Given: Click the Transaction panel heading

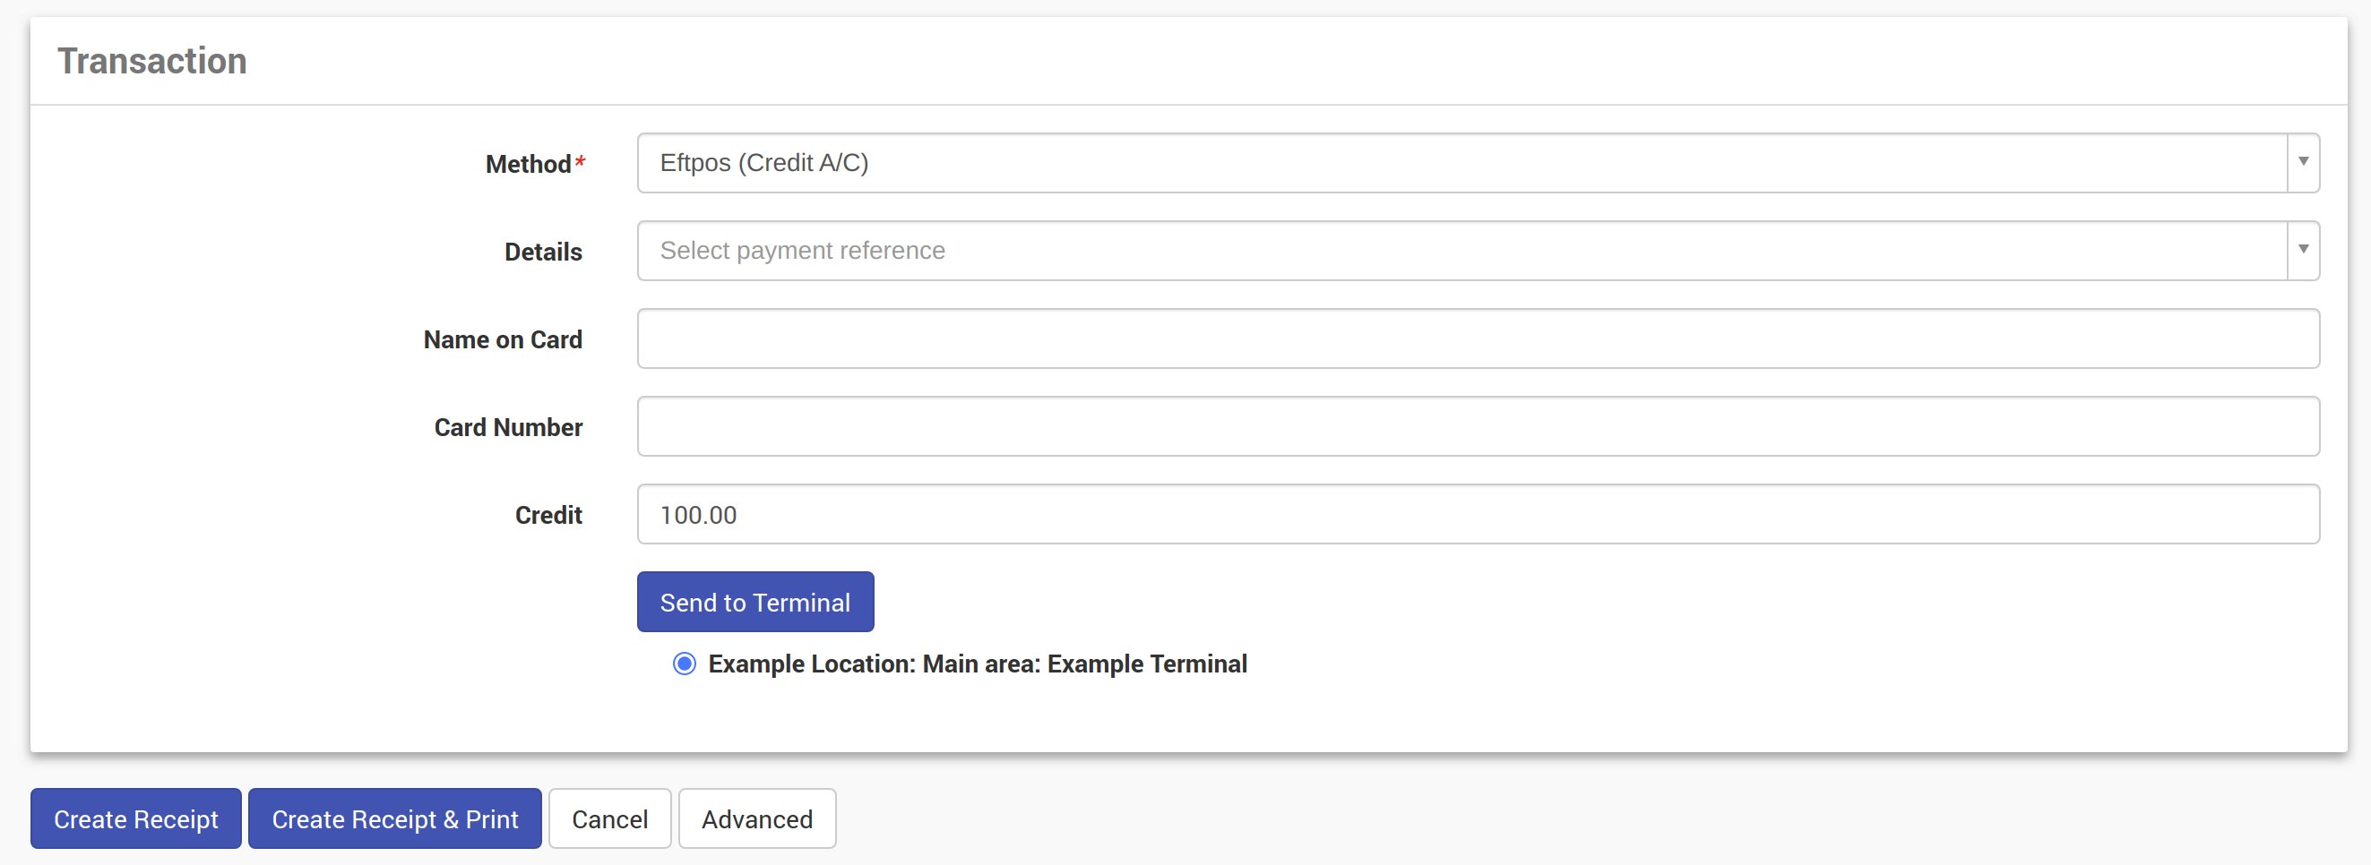Looking at the screenshot, I should point(153,61).
